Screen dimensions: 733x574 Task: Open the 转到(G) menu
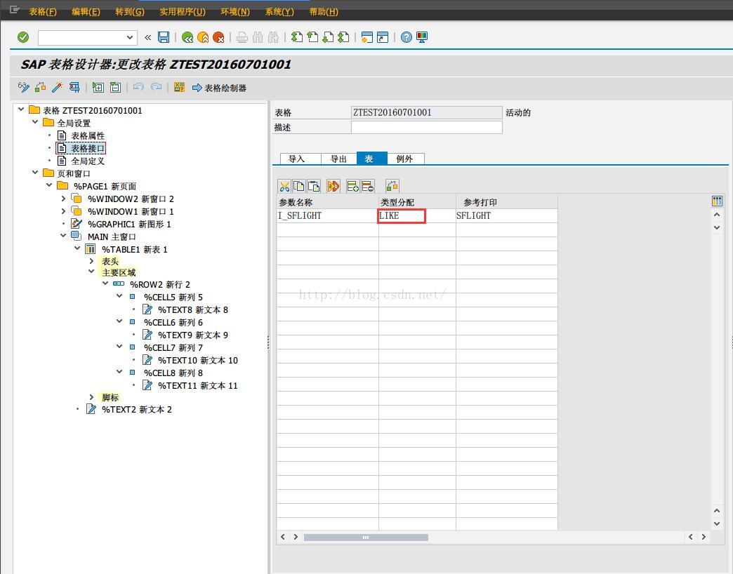[x=130, y=12]
